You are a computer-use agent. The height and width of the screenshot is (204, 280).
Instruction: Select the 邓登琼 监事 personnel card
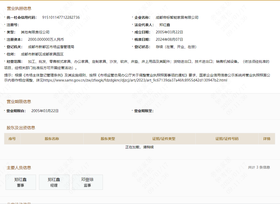[x=87, y=182]
